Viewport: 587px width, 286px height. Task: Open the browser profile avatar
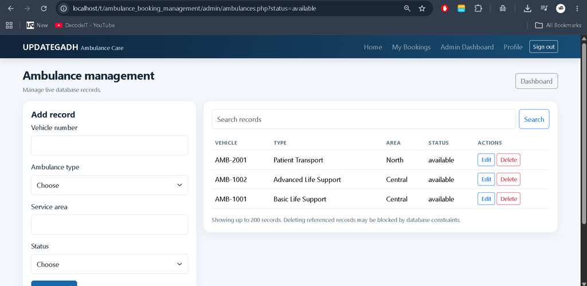[561, 8]
